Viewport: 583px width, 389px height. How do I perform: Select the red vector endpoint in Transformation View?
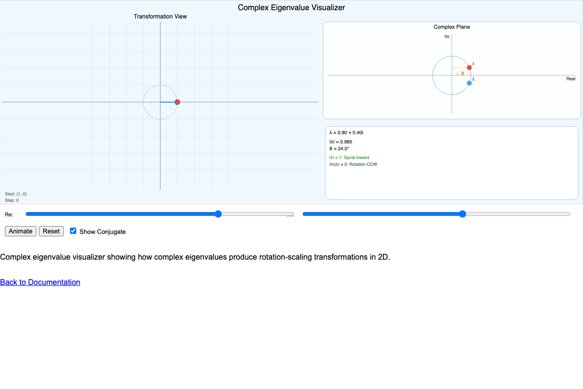(x=177, y=102)
